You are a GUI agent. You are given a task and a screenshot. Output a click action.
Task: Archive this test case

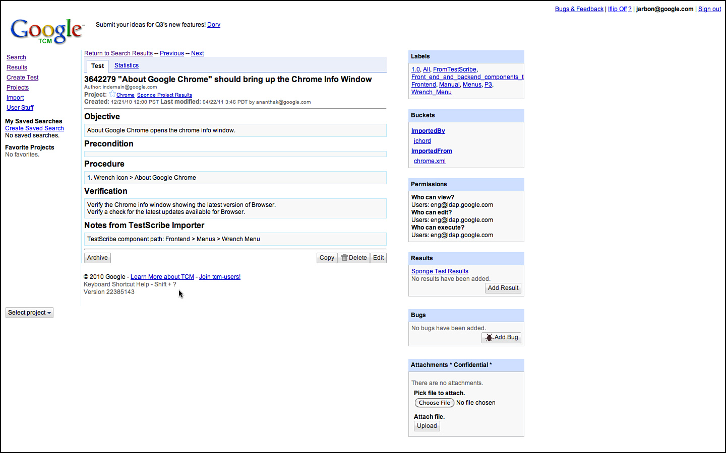point(97,258)
